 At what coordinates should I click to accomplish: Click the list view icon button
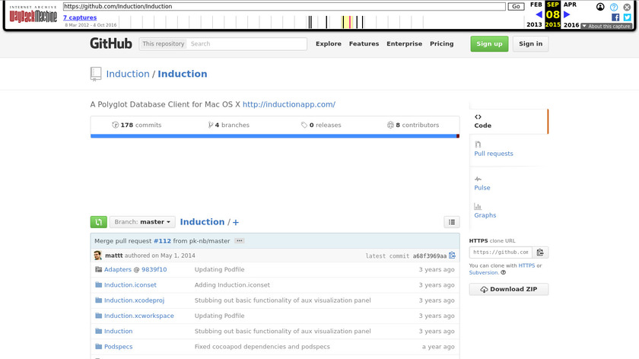pos(452,222)
